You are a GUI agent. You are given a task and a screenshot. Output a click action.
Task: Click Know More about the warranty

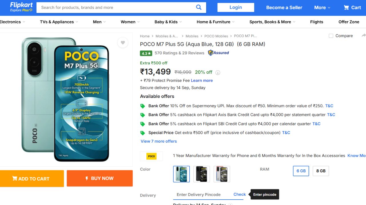click(357, 156)
